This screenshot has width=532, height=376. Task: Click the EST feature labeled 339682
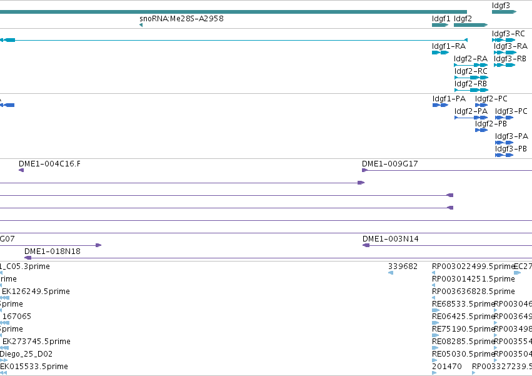pos(403,267)
